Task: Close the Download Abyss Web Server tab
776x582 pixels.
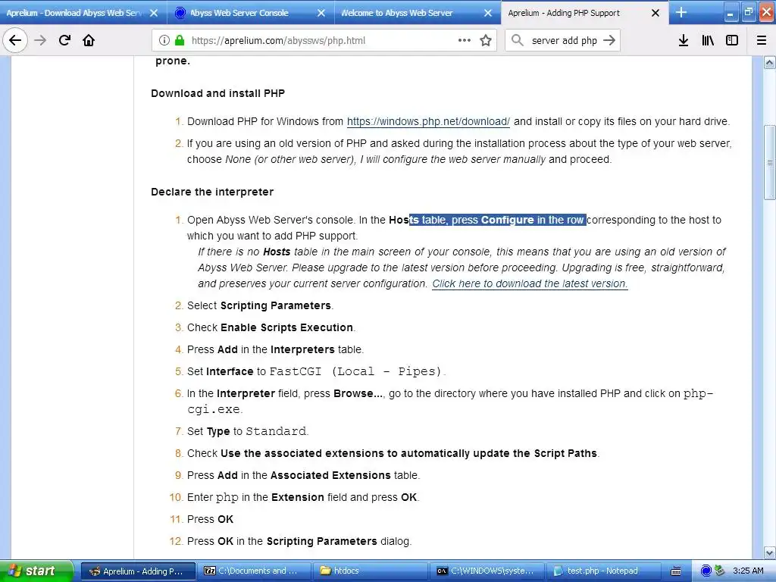Action: 154,13
